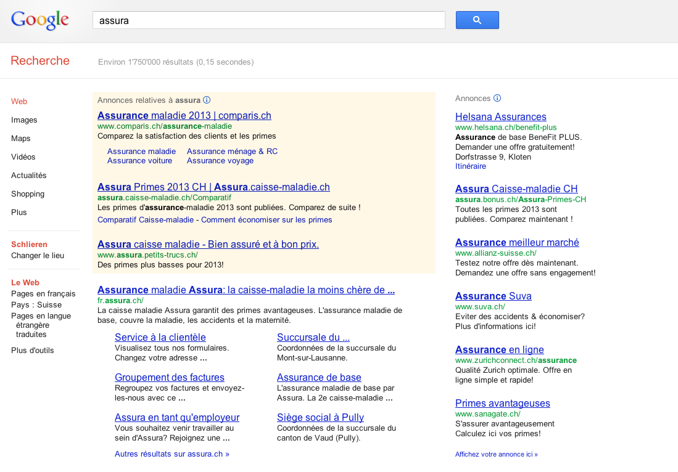Screen dimensions: 678x472
Task: Click info icon beside 'Annonces relatives à assura'
Action: [207, 100]
